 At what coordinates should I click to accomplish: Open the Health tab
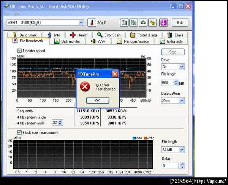coord(79,35)
